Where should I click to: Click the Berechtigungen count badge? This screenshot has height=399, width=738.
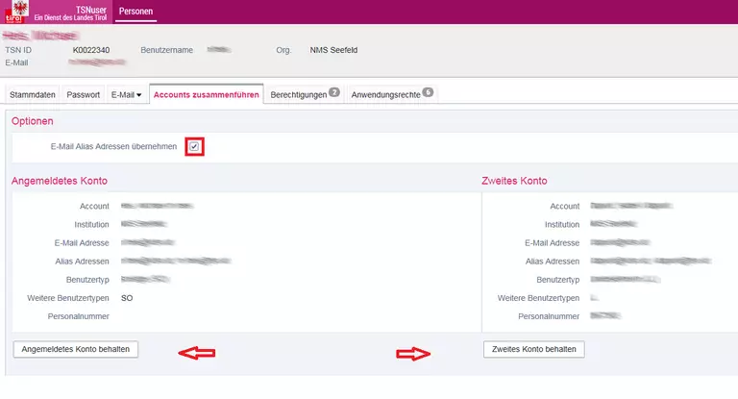tap(334, 92)
